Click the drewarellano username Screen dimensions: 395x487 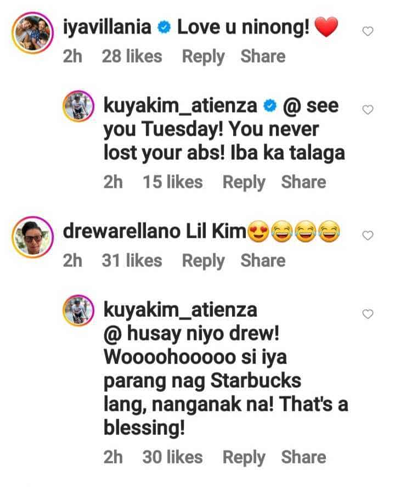coord(121,231)
